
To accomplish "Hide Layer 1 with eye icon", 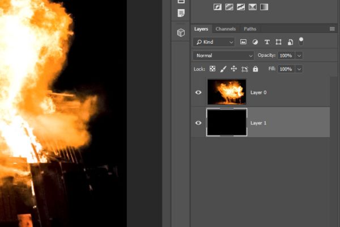I will point(198,123).
